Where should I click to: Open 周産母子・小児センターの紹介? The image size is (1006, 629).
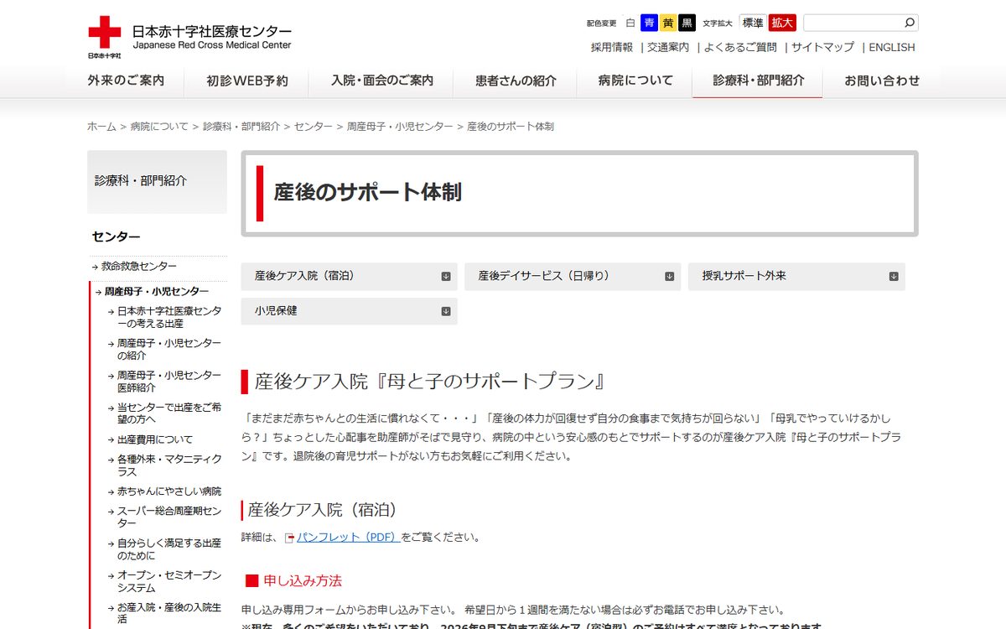[x=170, y=349]
